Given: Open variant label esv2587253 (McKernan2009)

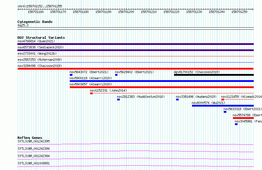Looking at the screenshot, I should click(40, 60).
